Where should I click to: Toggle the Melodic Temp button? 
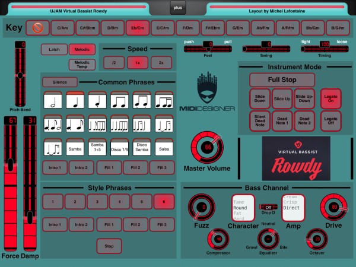(82, 65)
